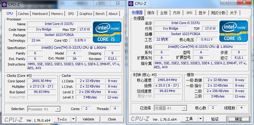Click the 线程数 value 4
The image size is (254, 125).
(241, 108)
